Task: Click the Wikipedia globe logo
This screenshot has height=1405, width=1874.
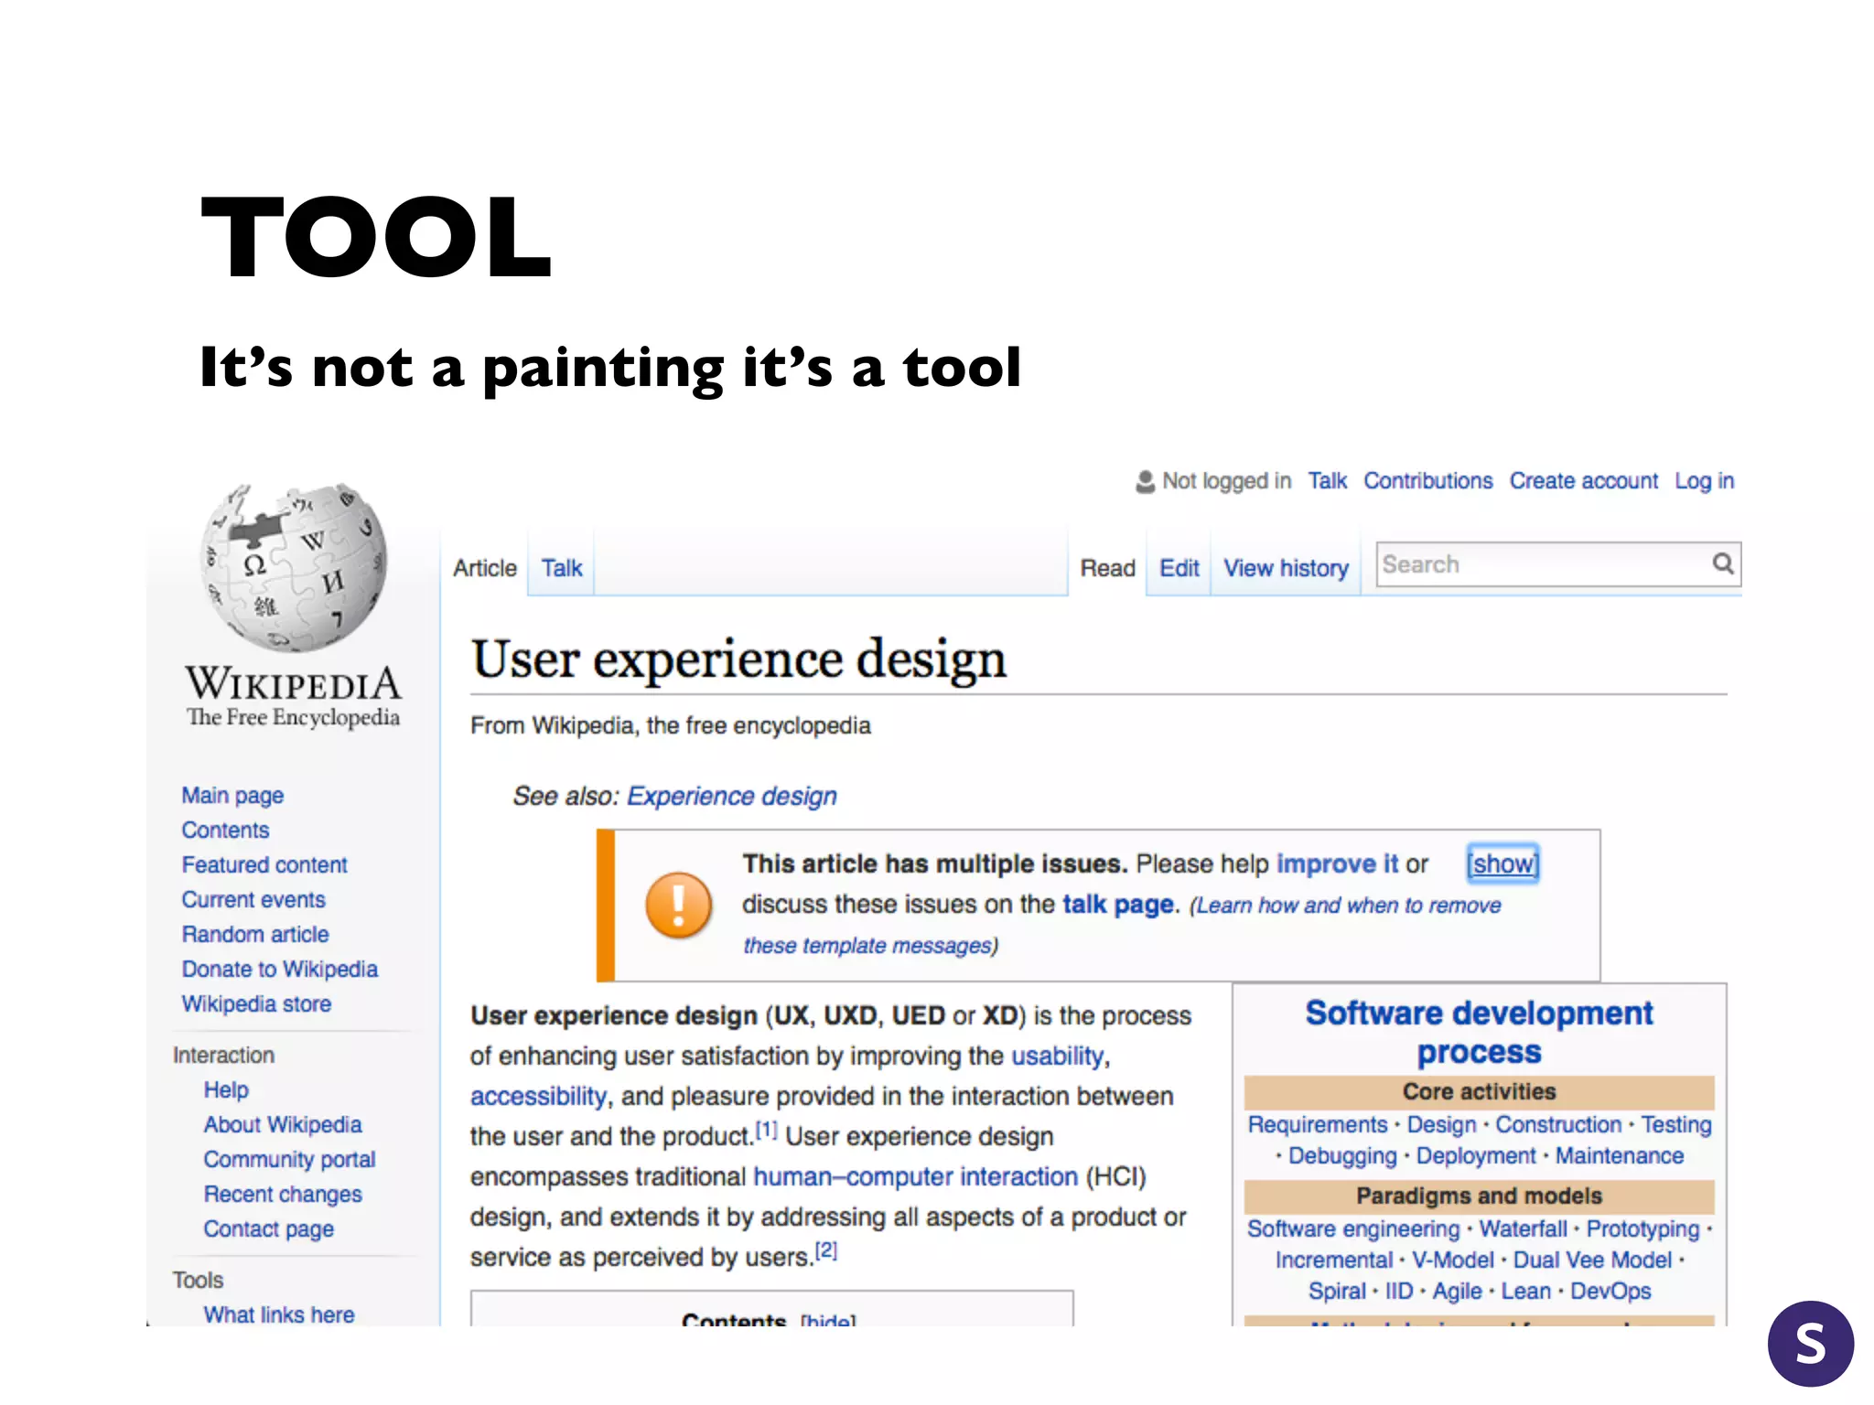Action: click(294, 567)
